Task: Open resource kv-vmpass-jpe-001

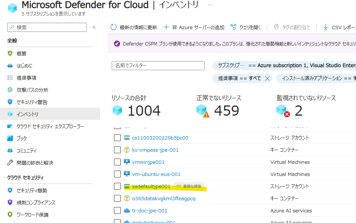Action: 155,150
